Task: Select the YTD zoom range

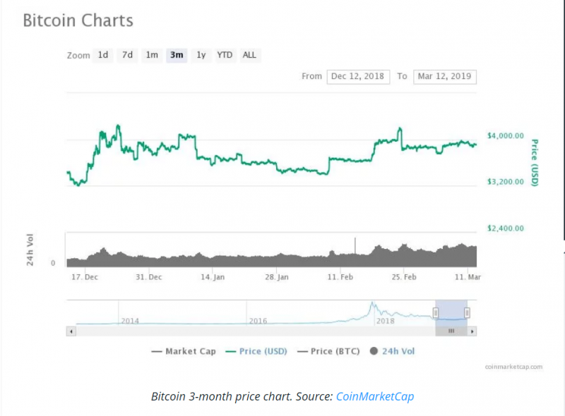Action: [225, 55]
